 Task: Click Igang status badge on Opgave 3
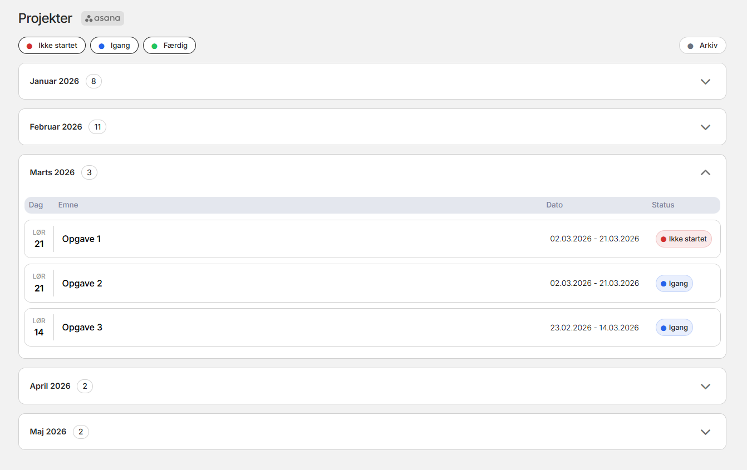[674, 328]
